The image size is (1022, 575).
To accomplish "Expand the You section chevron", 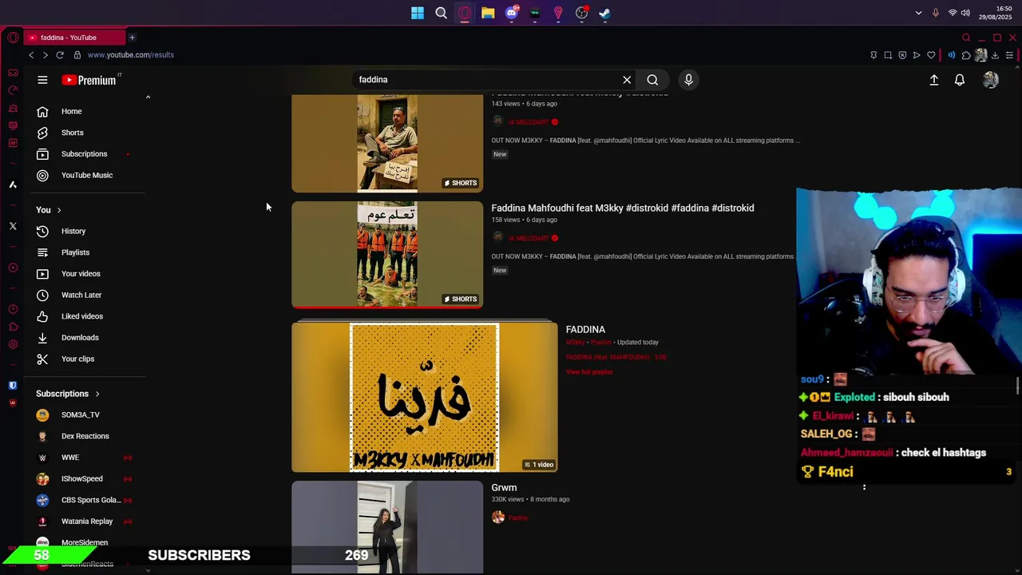I will pyautogui.click(x=58, y=210).
